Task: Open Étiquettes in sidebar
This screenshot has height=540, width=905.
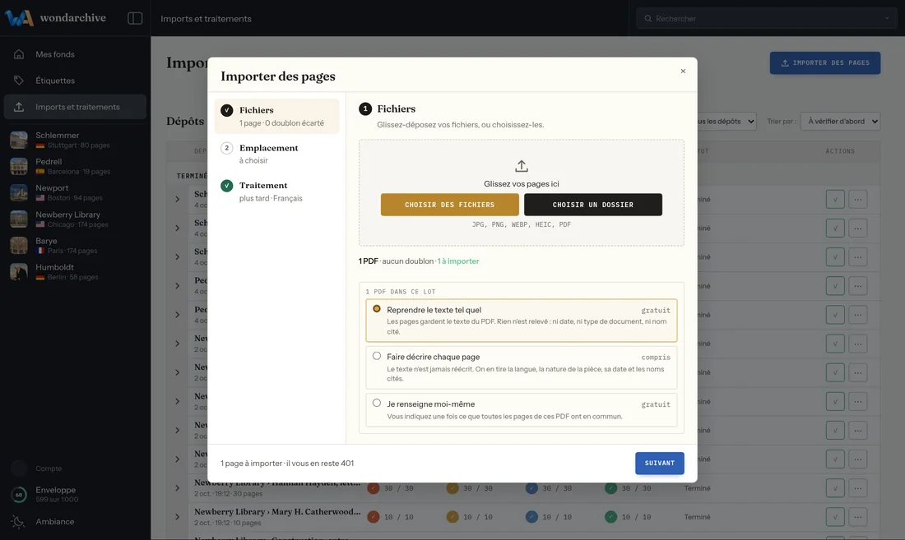Action: point(75,80)
